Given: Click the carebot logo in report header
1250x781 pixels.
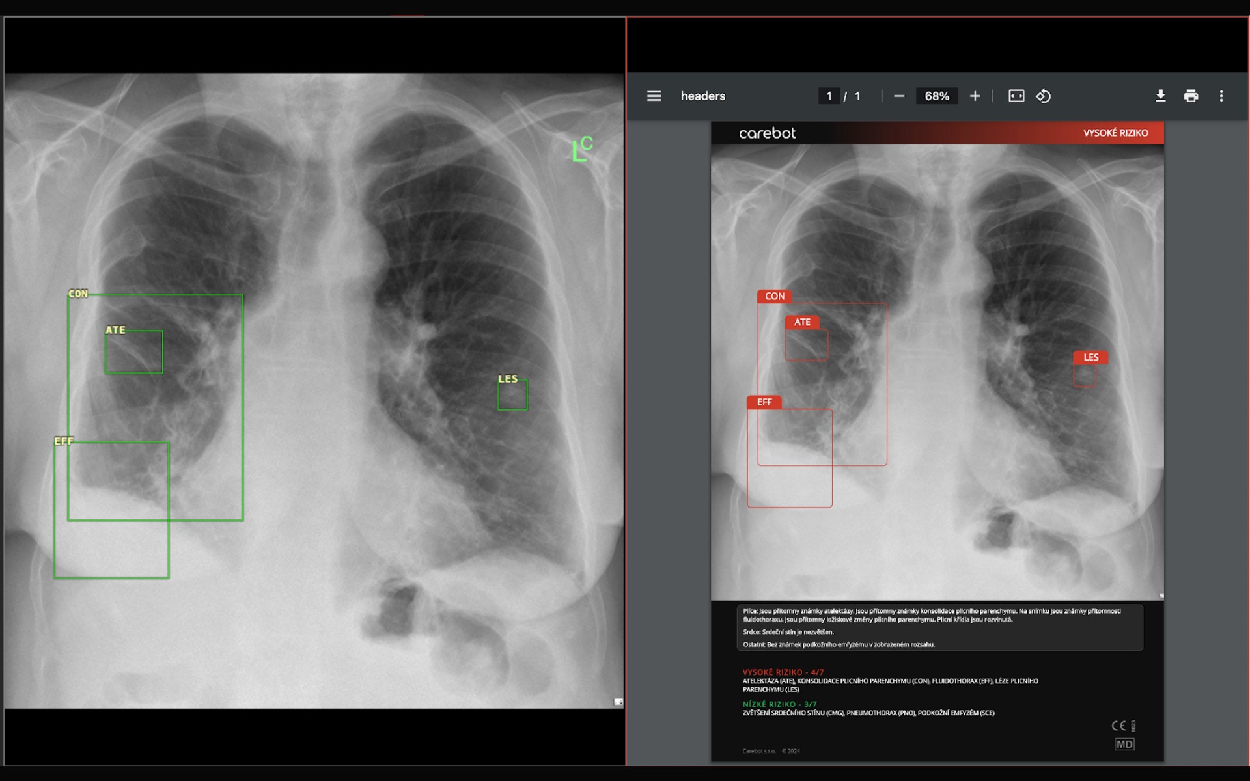Looking at the screenshot, I should click(x=767, y=133).
